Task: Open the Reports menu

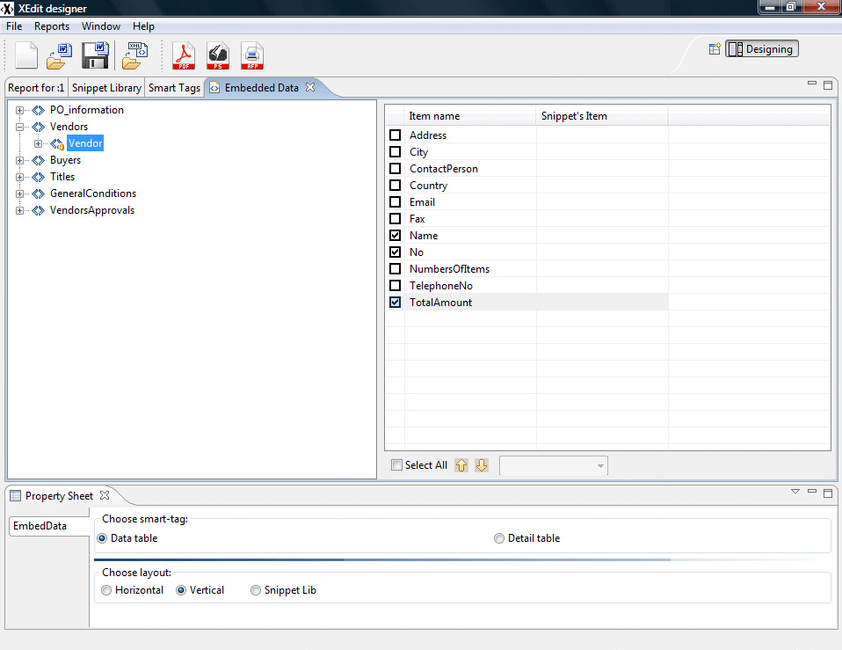Action: pos(52,26)
